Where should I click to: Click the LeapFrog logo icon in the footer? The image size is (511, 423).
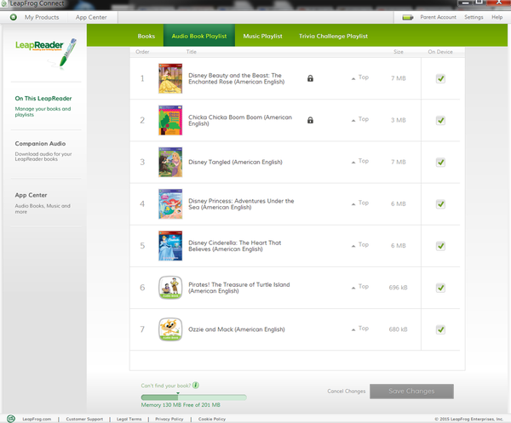point(11,419)
